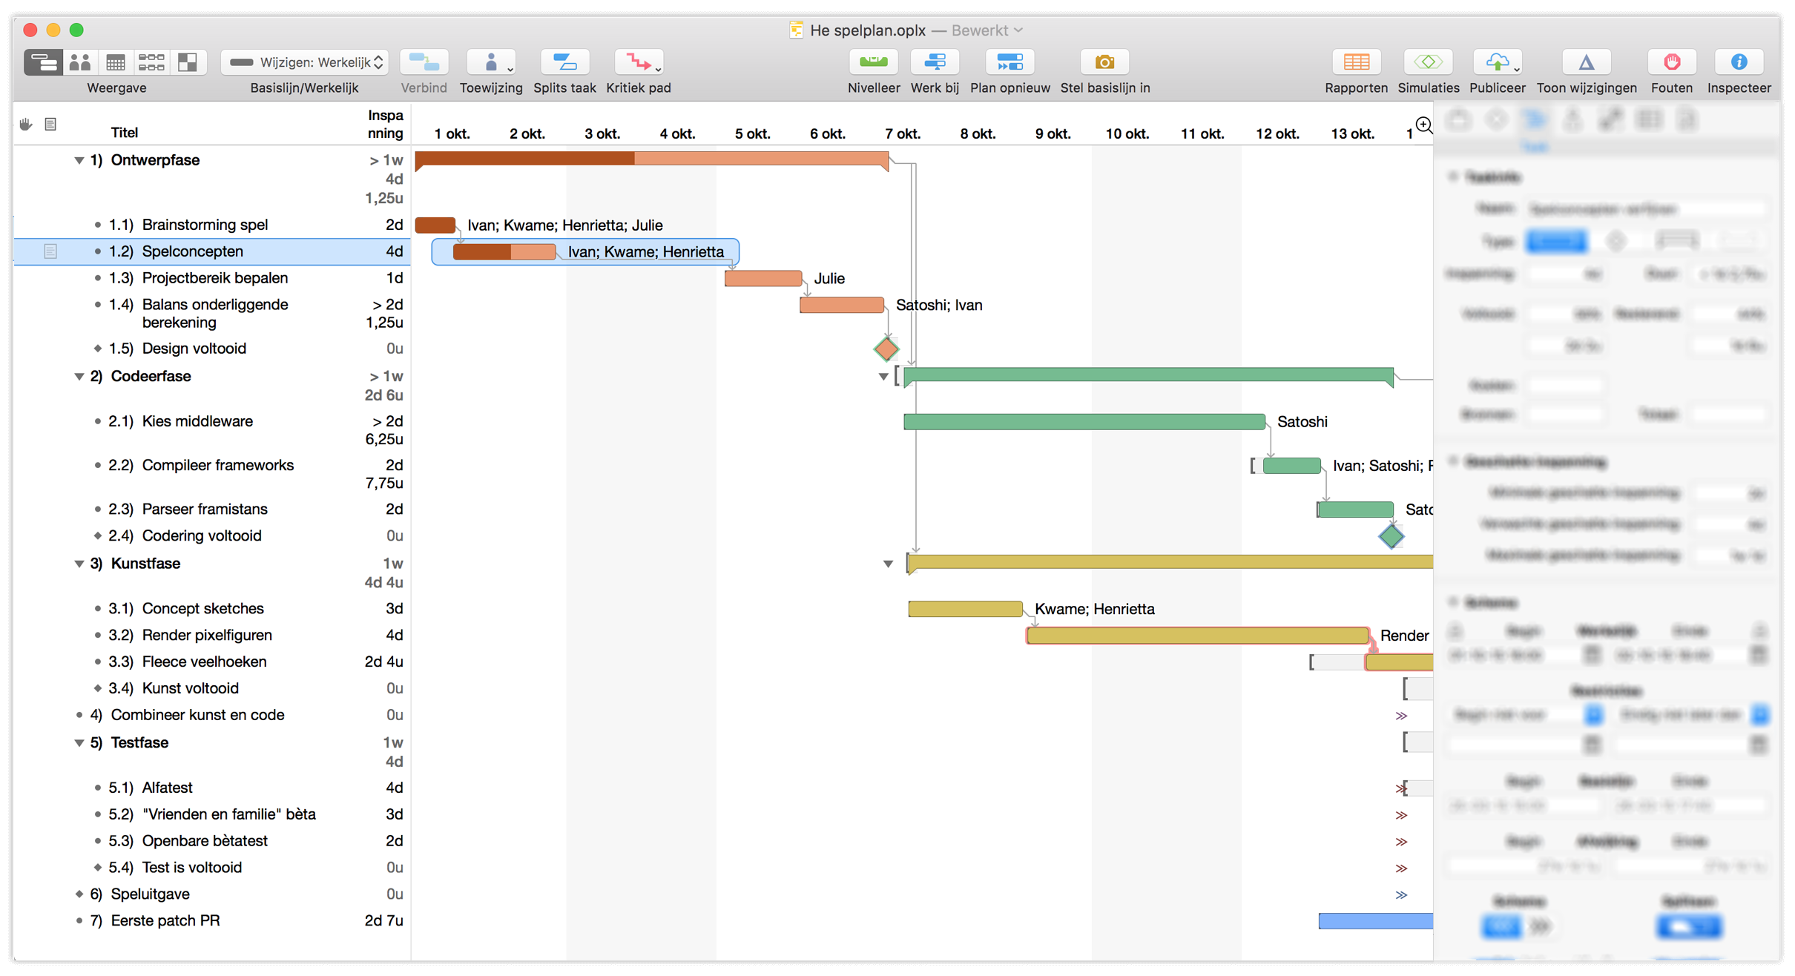Open Rapporten reports icon
This screenshot has height=976, width=1795.
point(1356,62)
